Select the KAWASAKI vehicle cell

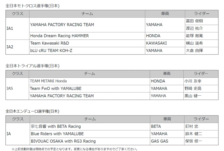156,43
